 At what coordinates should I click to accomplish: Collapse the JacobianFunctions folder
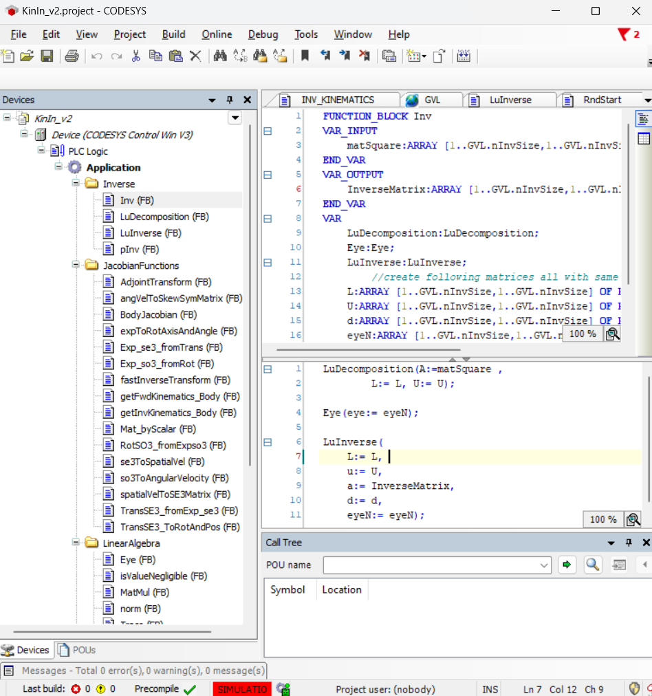point(76,265)
